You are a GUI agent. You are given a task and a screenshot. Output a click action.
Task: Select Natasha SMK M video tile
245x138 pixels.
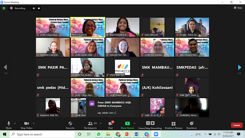tap(53, 108)
